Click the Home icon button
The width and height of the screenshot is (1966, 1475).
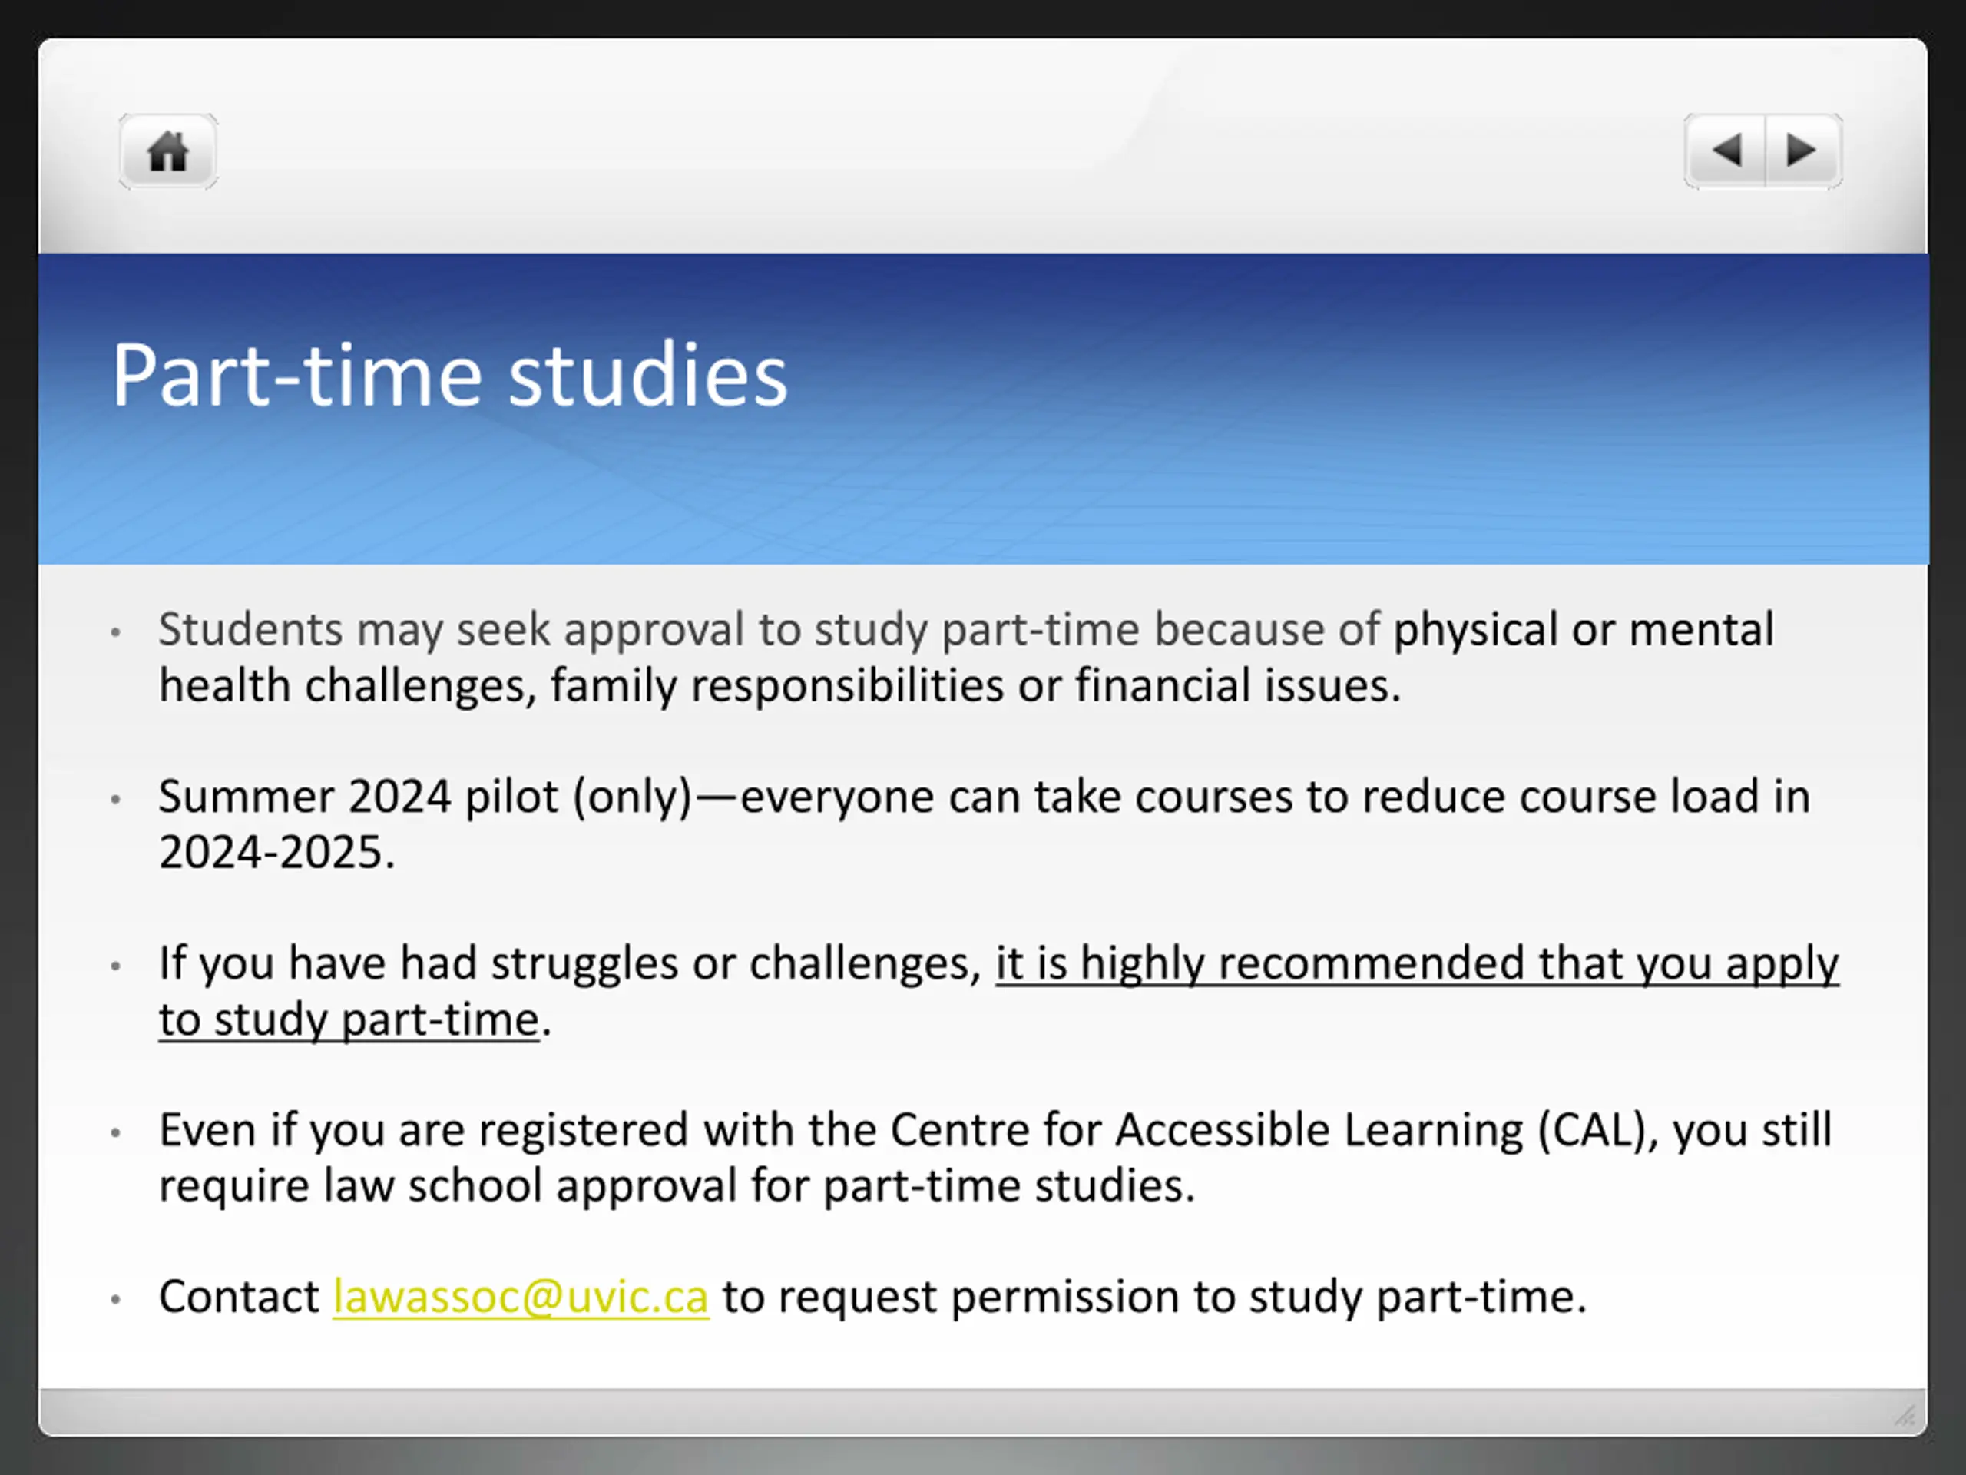coord(168,151)
